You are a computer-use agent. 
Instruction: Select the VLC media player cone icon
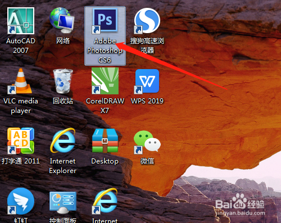[20, 81]
